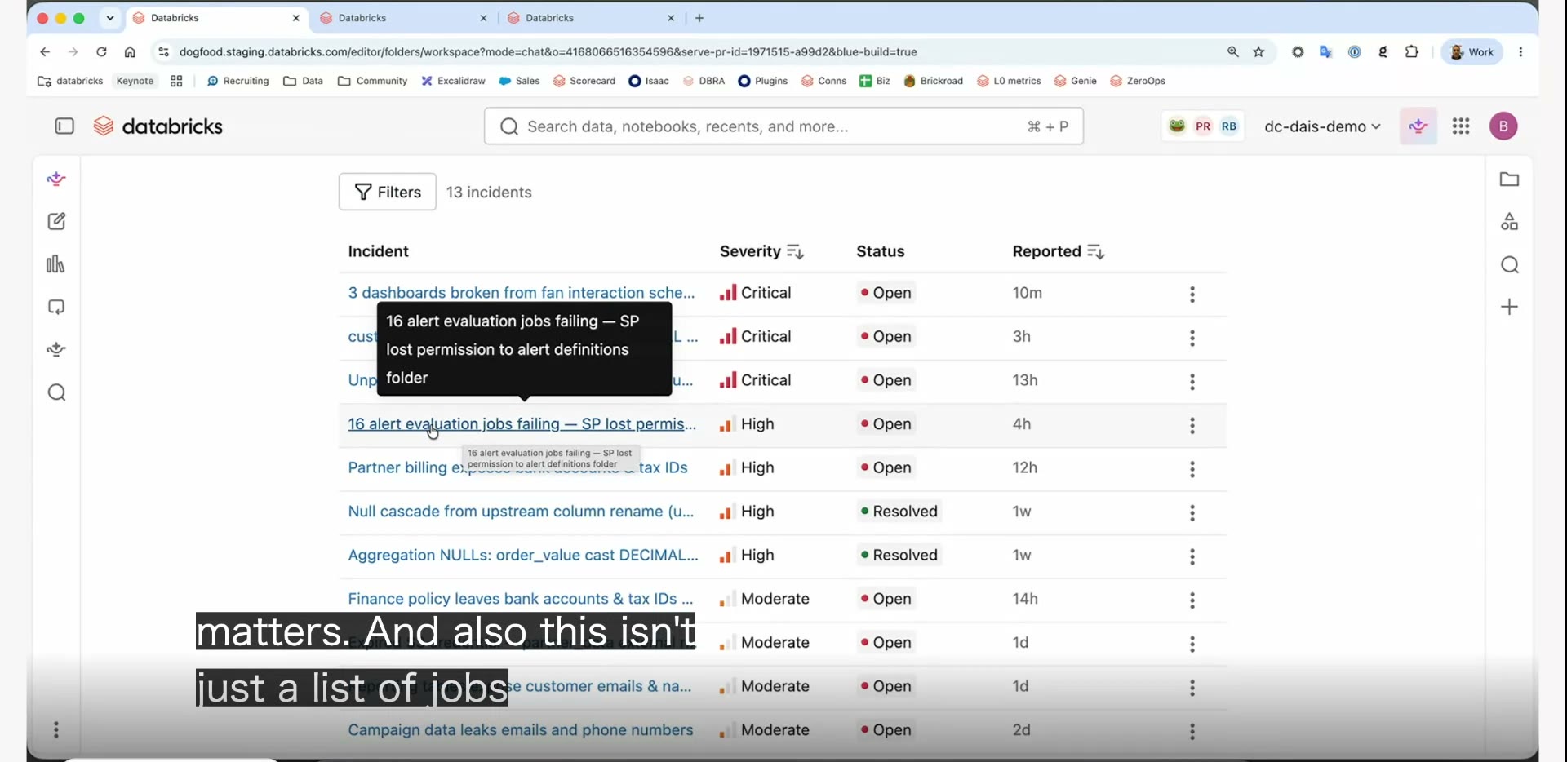The height and width of the screenshot is (762, 1567).
Task: Open the Finance policy leaves bank accounts incident
Action: tap(521, 599)
